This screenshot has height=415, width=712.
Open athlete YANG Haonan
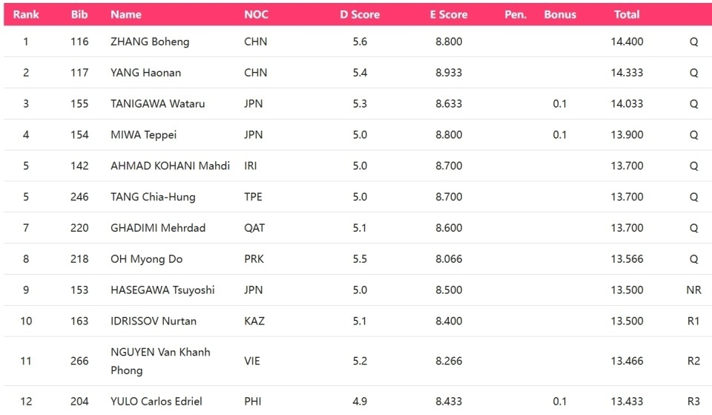(146, 73)
